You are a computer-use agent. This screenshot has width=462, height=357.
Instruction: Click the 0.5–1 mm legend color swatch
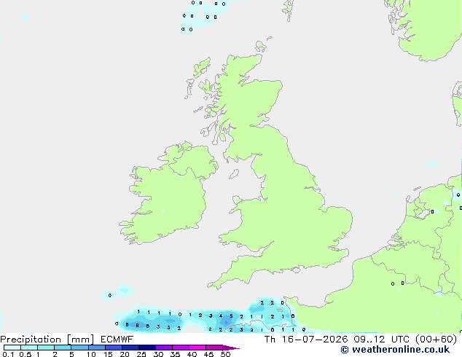click(29, 348)
